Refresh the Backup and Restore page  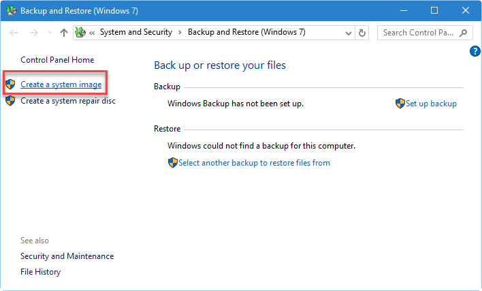pyautogui.click(x=362, y=33)
